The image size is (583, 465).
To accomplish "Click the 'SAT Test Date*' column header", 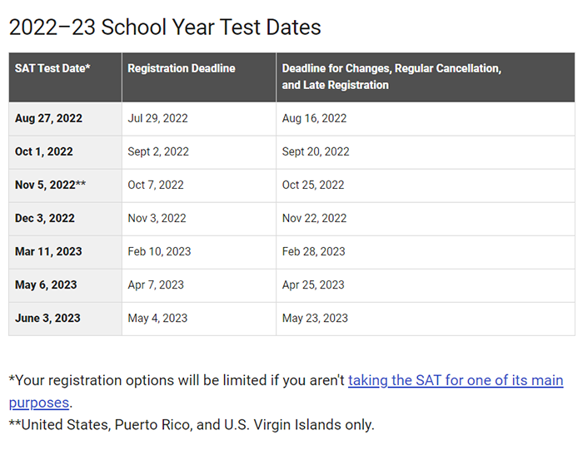I will [52, 68].
